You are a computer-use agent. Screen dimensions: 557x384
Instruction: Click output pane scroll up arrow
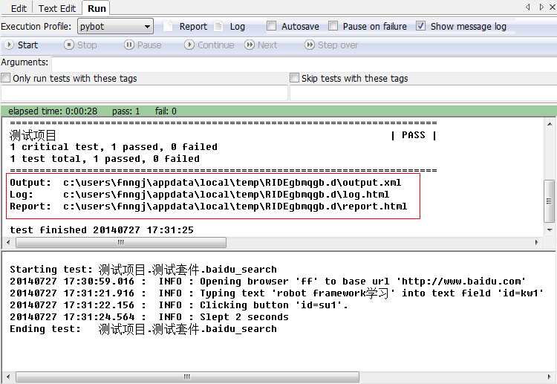click(549, 124)
